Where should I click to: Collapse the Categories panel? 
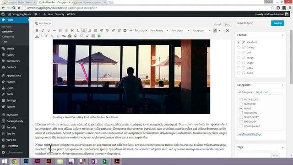(x=282, y=85)
